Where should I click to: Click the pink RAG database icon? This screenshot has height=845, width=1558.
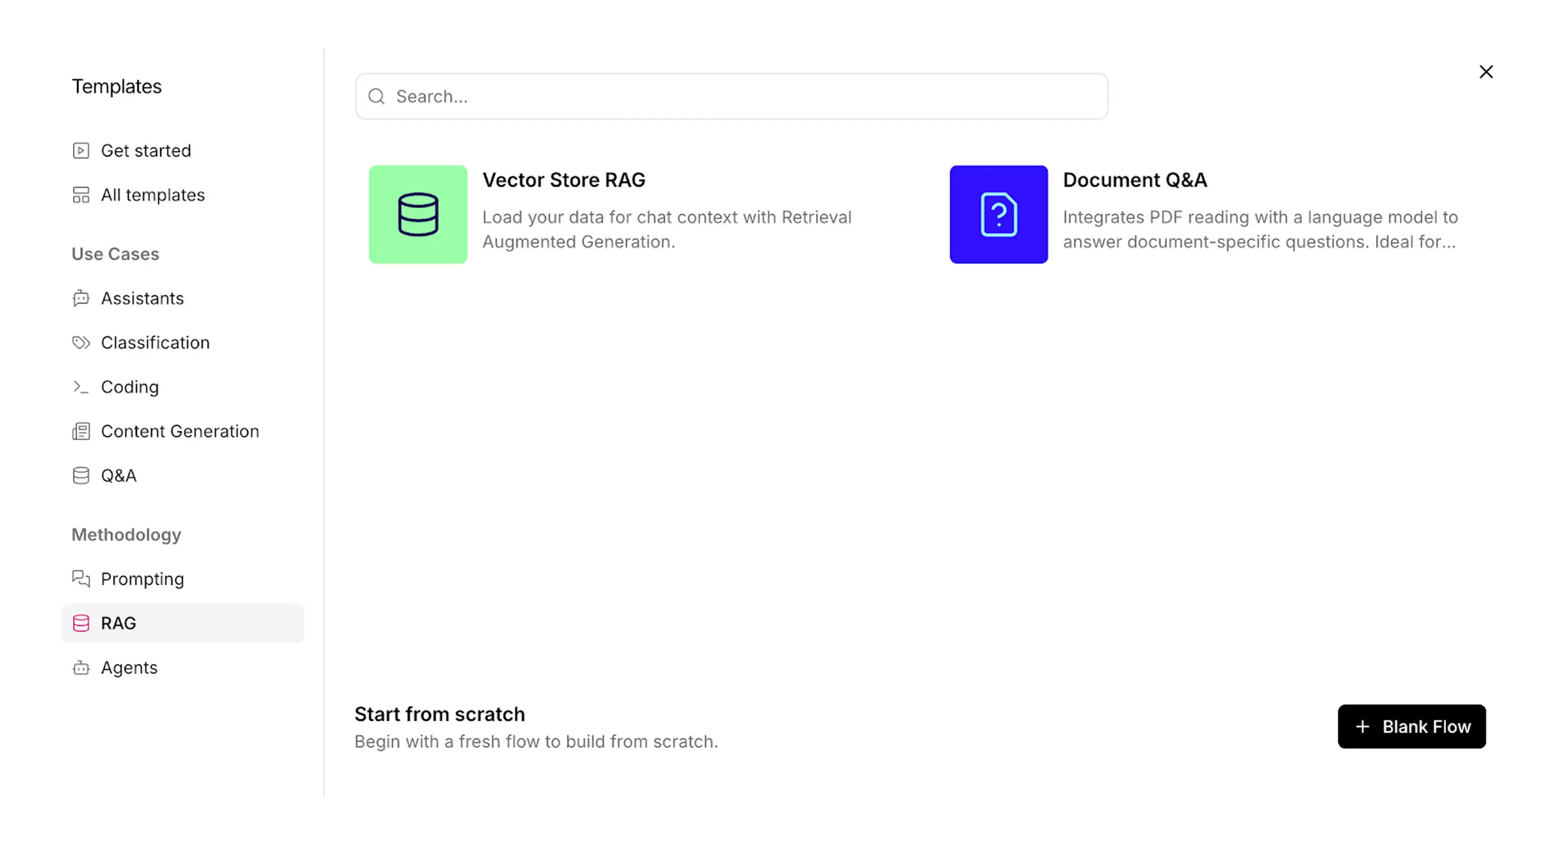(x=81, y=623)
